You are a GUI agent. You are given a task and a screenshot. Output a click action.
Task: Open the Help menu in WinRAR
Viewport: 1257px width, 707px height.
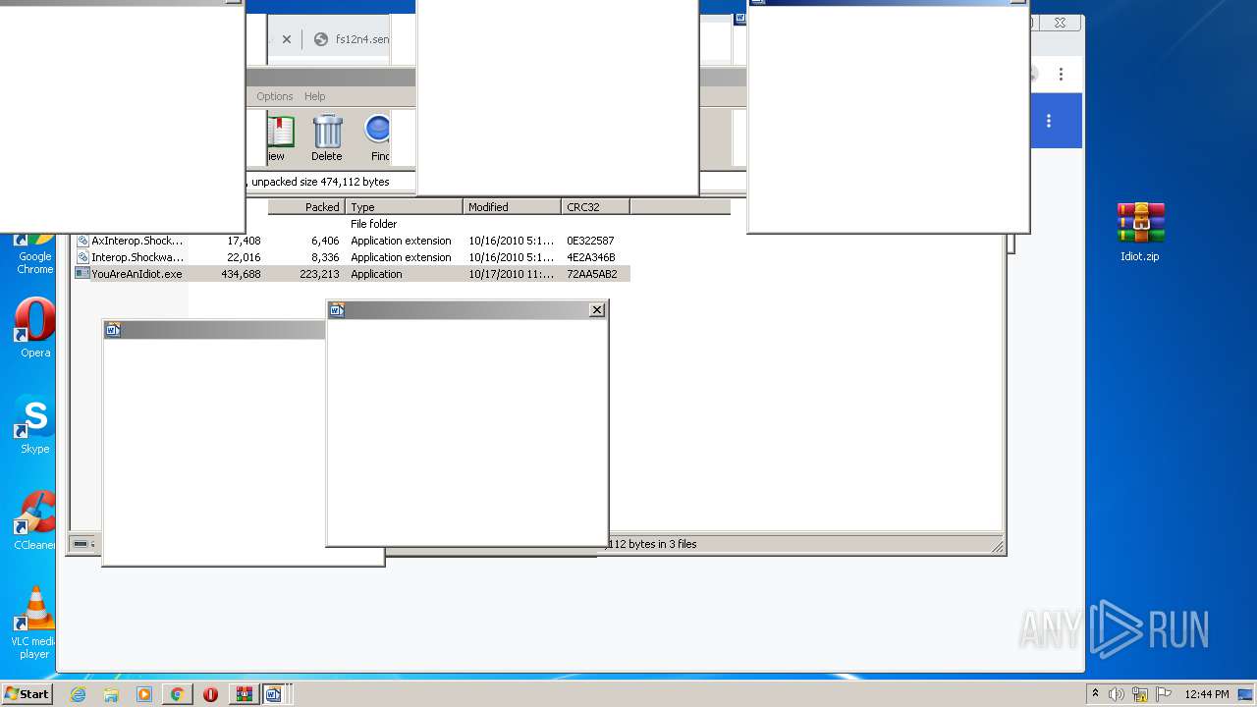pyautogui.click(x=314, y=96)
